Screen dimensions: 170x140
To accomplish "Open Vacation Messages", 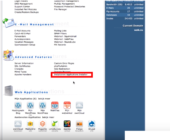I will [24, 42].
